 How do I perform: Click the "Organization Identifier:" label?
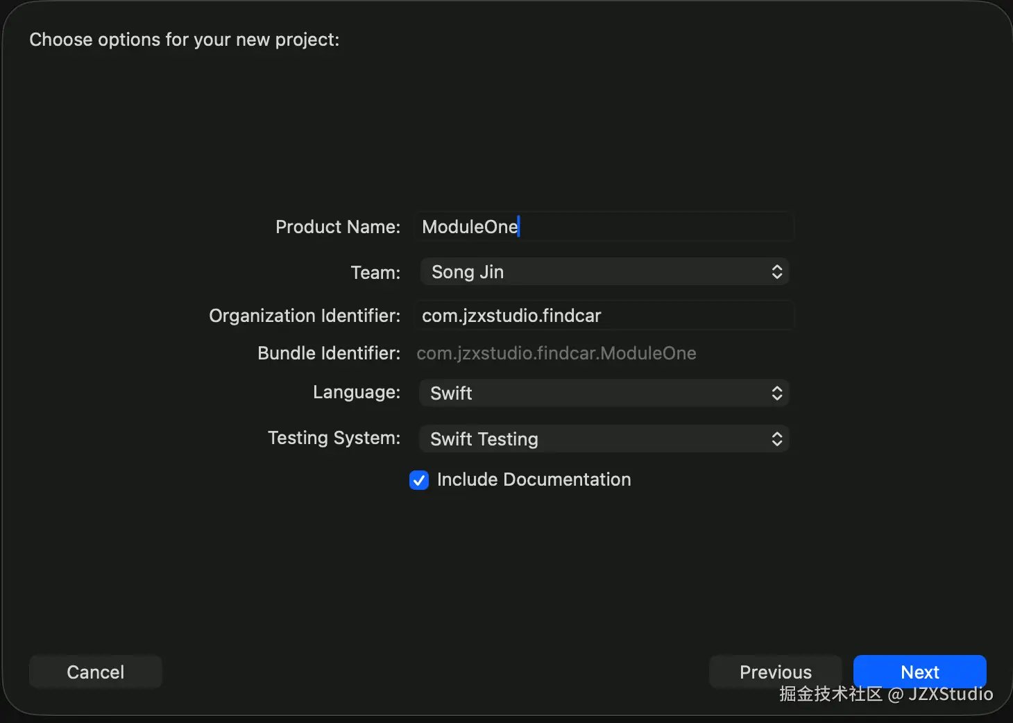(305, 316)
